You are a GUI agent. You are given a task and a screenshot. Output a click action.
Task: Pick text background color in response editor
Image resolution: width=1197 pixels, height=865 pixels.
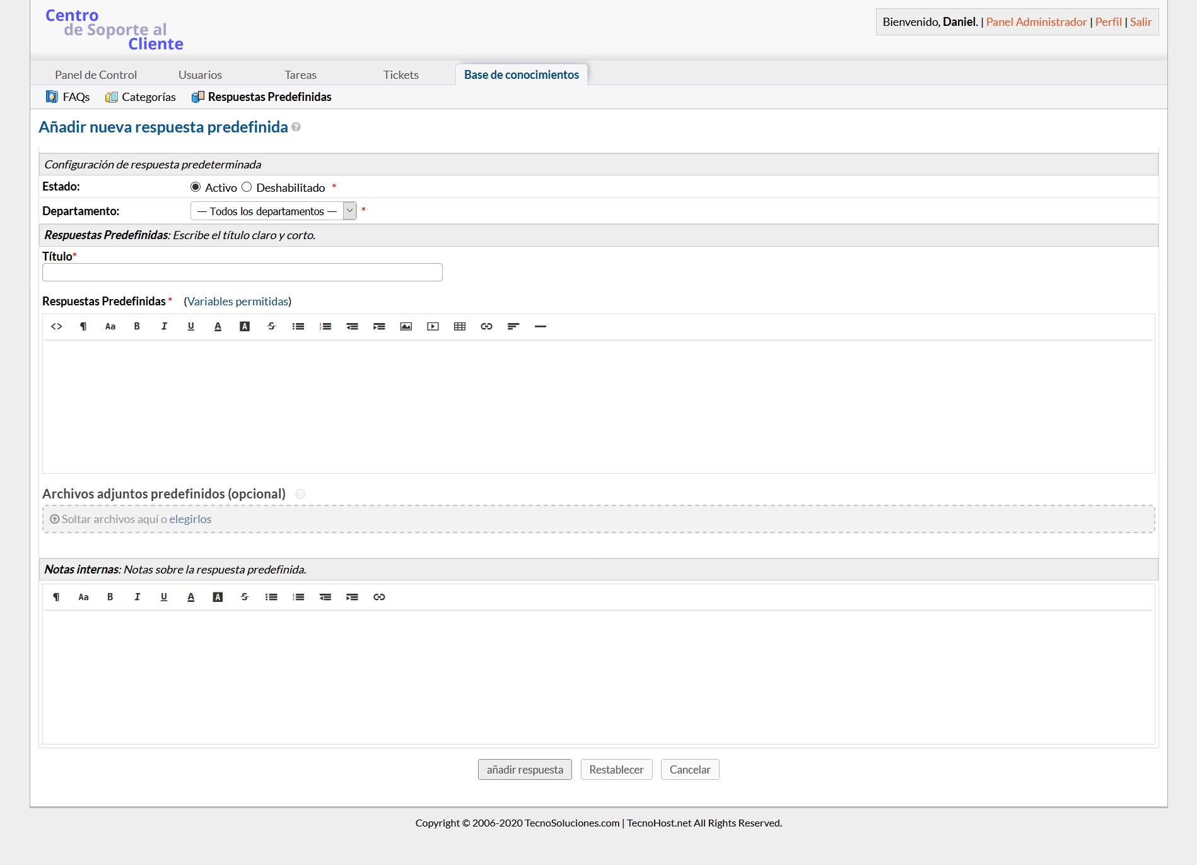pyautogui.click(x=245, y=326)
